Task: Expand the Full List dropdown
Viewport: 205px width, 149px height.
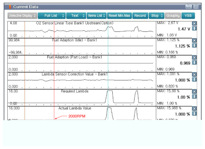Action: click(x=51, y=16)
